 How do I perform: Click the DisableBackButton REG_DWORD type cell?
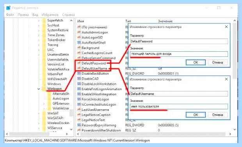[x=135, y=73]
